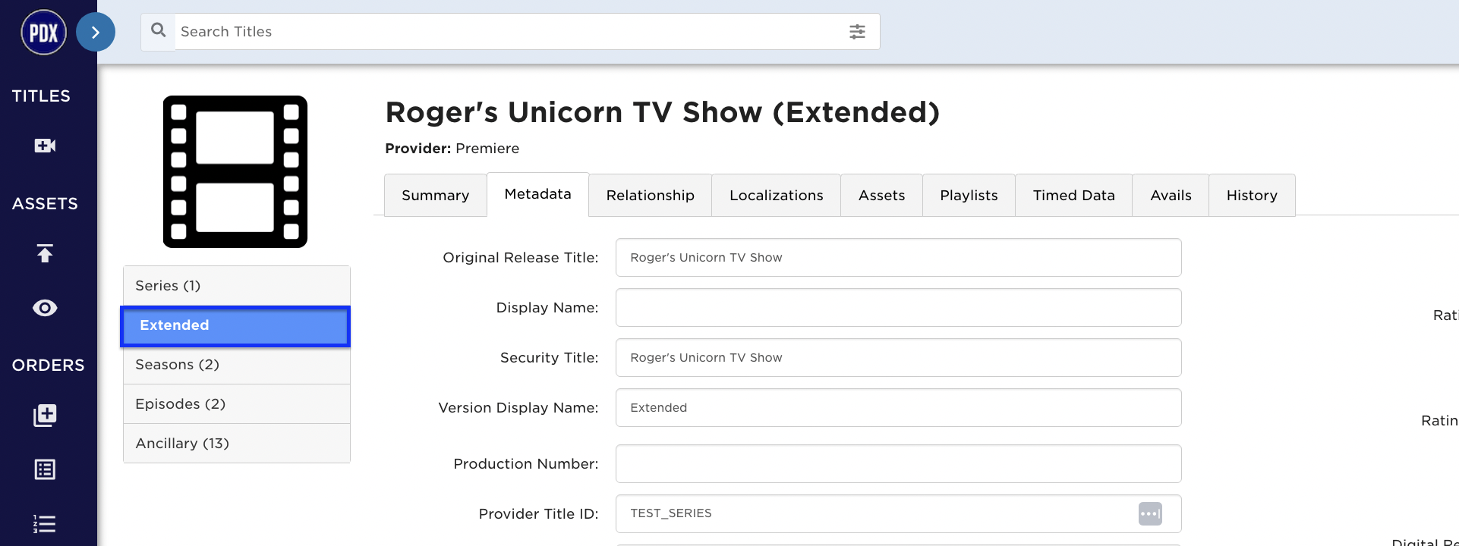The image size is (1459, 546).
Task: Open Seasons (2) in the hierarchy list
Action: (237, 365)
